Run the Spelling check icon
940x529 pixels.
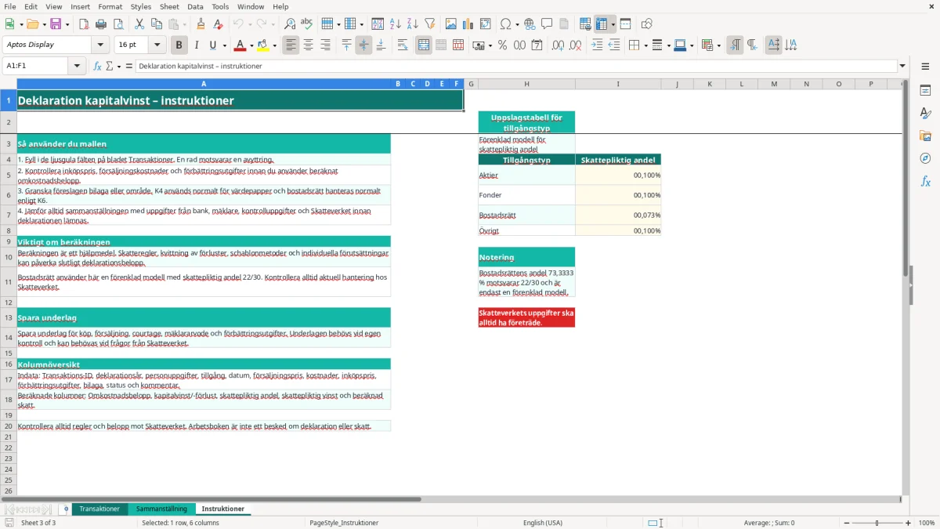(307, 24)
